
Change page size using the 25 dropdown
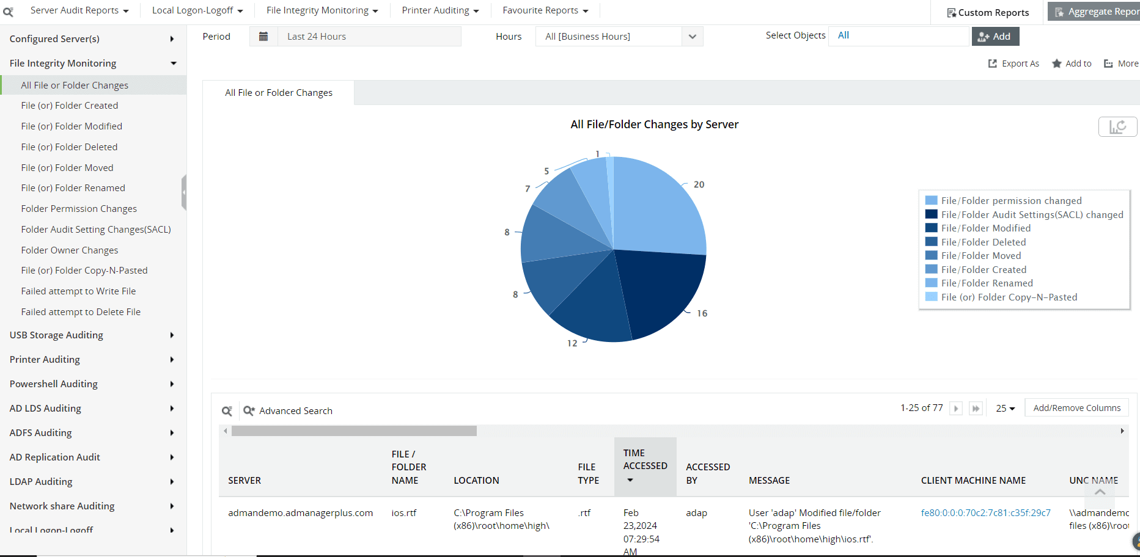(1004, 408)
